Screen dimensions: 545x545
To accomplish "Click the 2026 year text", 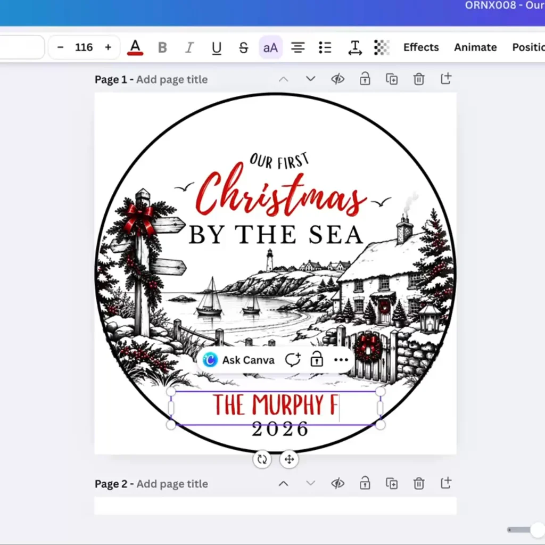I will (280, 430).
